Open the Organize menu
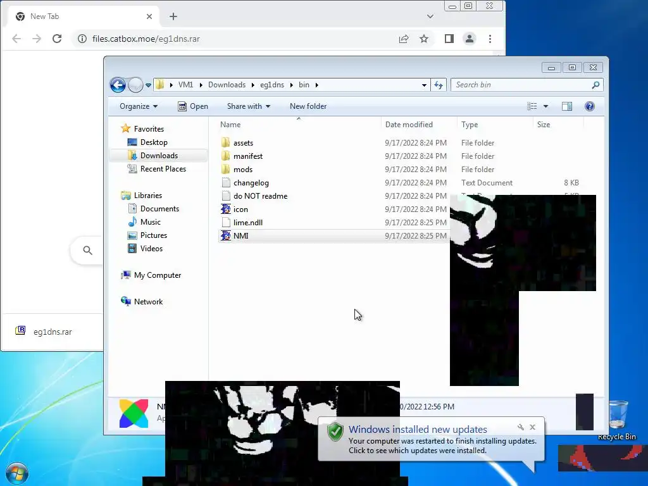The width and height of the screenshot is (648, 486). 139,106
